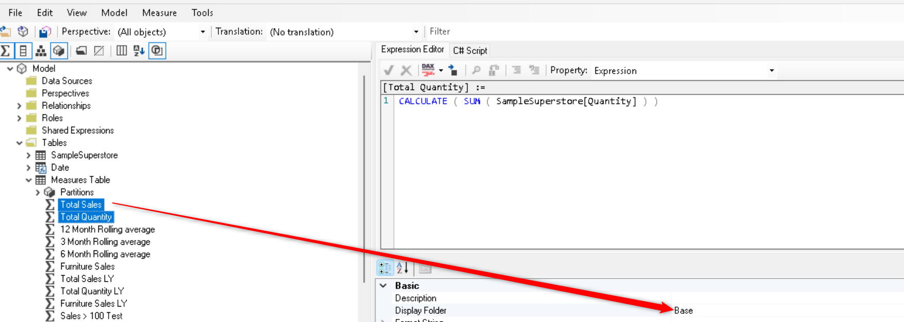Run the DAX Formatter icon
This screenshot has height=322, width=904.
tap(428, 70)
